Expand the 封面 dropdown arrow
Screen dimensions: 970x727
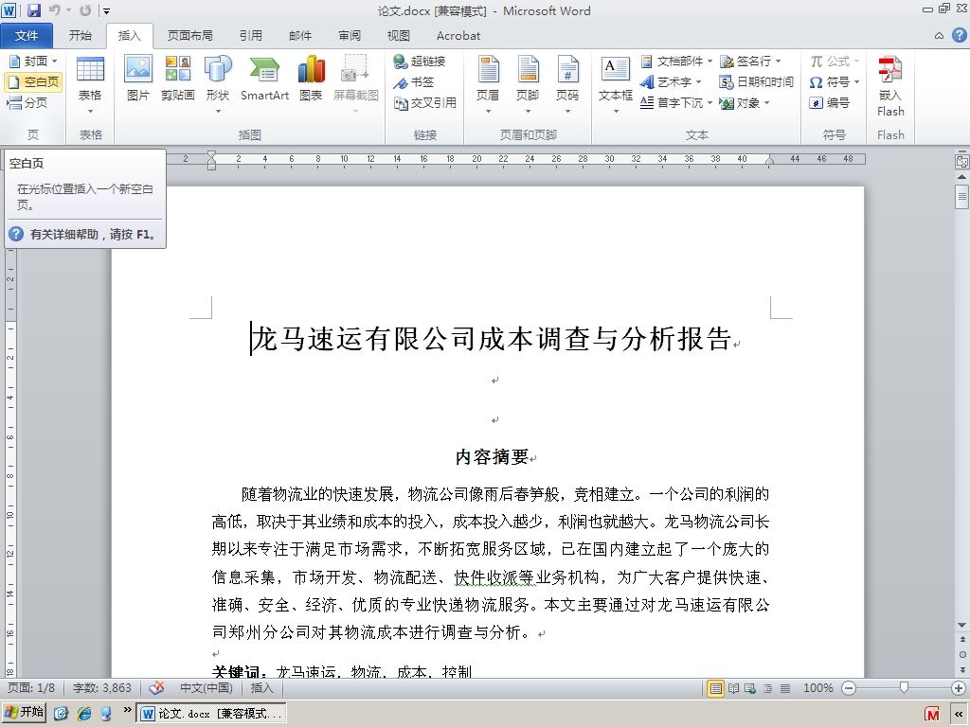click(x=54, y=61)
